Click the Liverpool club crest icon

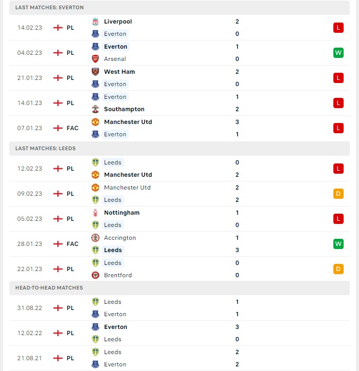point(95,22)
